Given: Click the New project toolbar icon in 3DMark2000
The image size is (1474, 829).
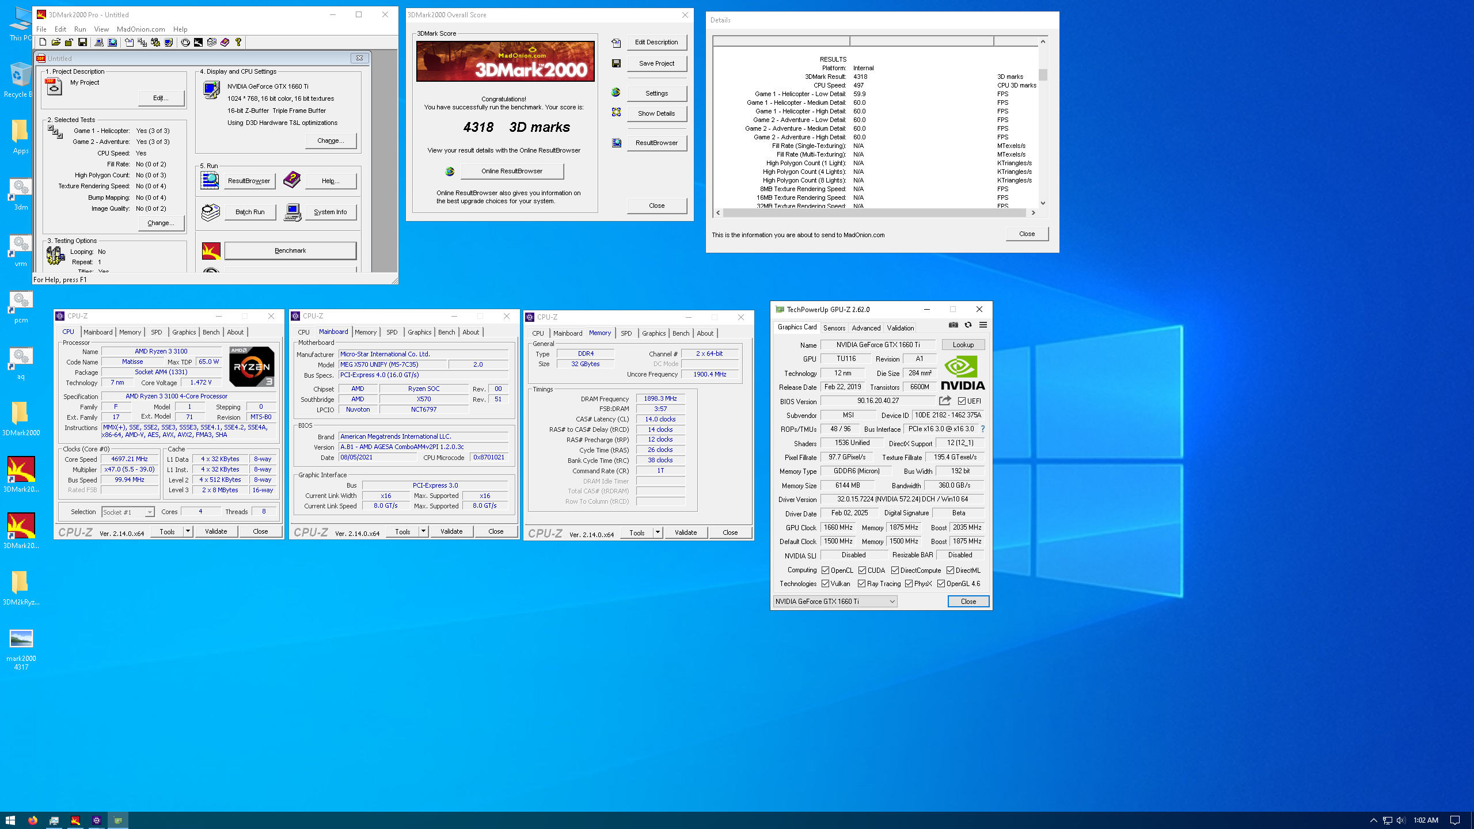Looking at the screenshot, I should pyautogui.click(x=43, y=42).
